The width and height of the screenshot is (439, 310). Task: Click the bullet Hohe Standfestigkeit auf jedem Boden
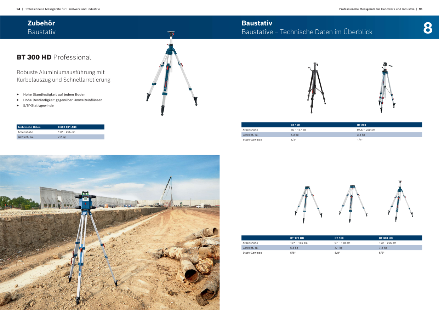point(54,95)
